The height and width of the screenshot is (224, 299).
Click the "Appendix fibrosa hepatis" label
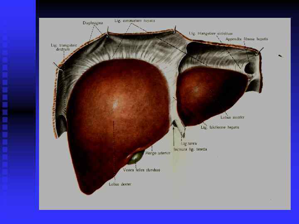tap(247, 39)
